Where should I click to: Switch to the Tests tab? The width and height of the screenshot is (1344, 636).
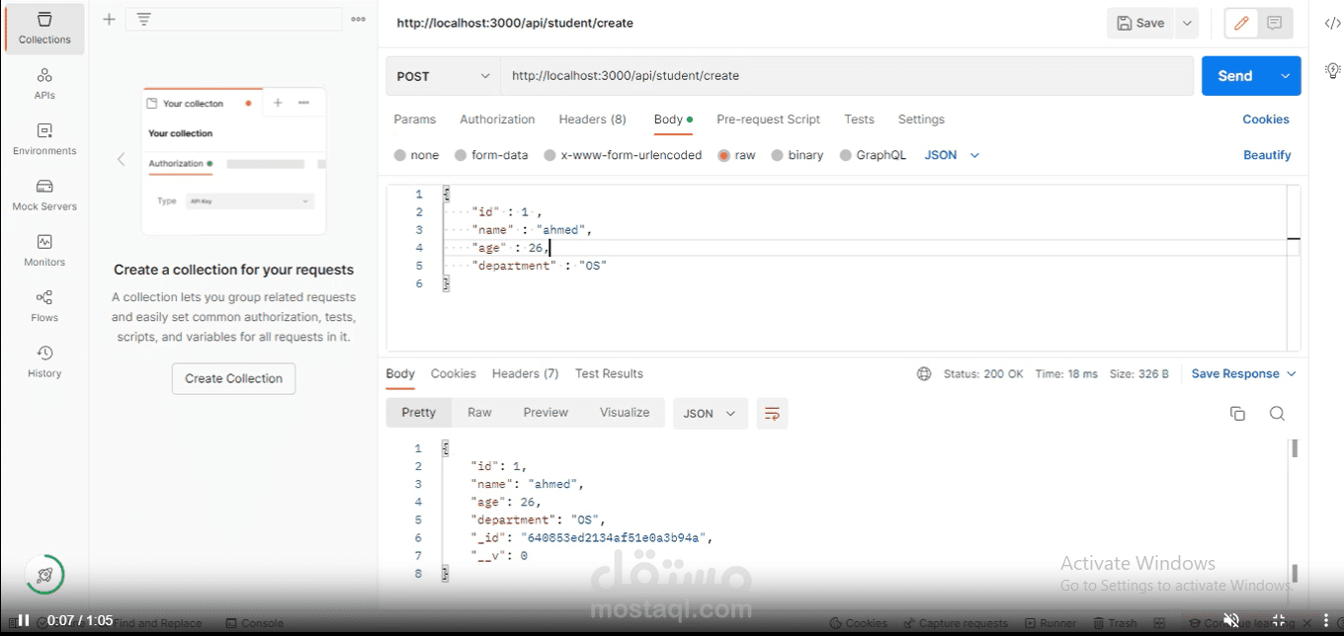[x=859, y=119]
